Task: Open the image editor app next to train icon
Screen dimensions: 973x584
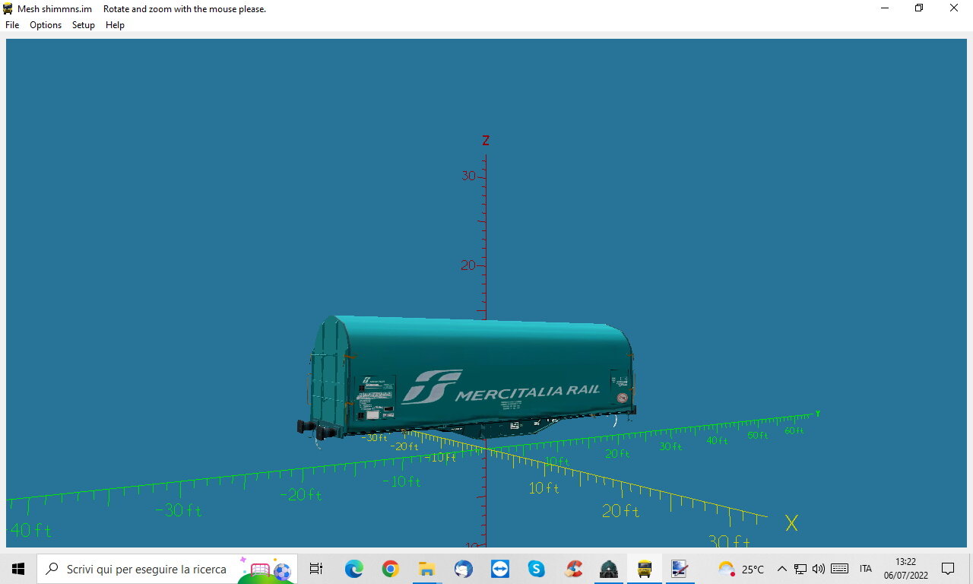Action: [x=680, y=569]
